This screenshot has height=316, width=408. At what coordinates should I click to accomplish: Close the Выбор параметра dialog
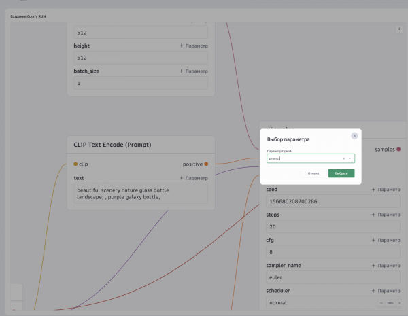pos(354,136)
